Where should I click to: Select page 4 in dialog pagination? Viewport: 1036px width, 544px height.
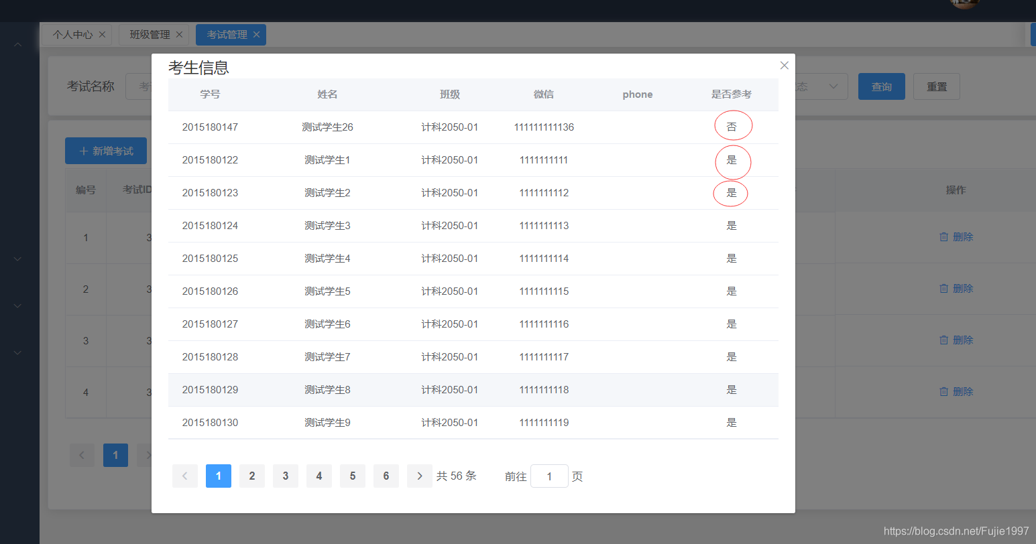319,476
